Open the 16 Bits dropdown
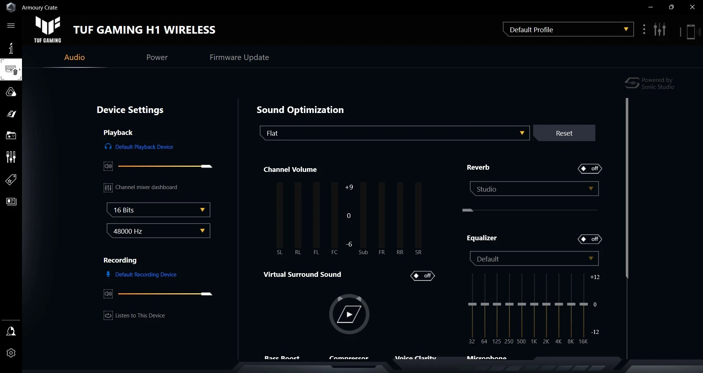Viewport: 703px width, 373px height. [159, 210]
